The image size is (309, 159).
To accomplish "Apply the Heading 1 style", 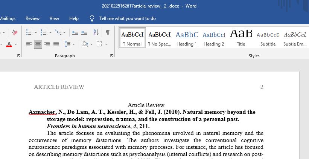I will [x=186, y=38].
